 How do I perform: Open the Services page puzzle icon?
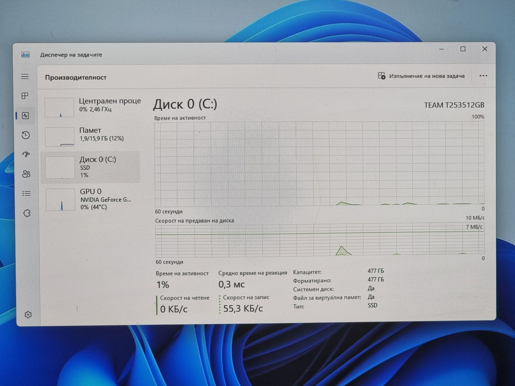(27, 213)
